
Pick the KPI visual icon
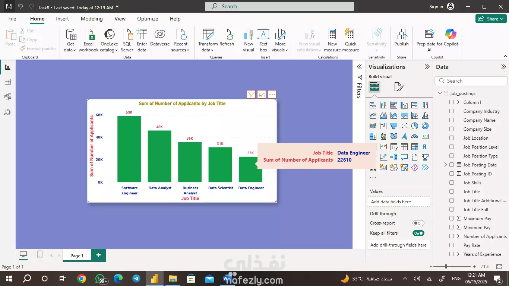click(383, 147)
